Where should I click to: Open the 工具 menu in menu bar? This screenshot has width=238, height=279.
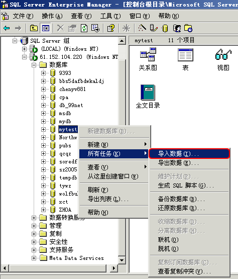110,16
